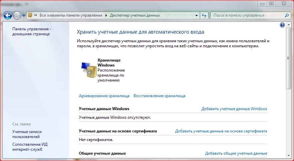Click "Хранить учетные данные для автоматического входа" heading

point(141,32)
